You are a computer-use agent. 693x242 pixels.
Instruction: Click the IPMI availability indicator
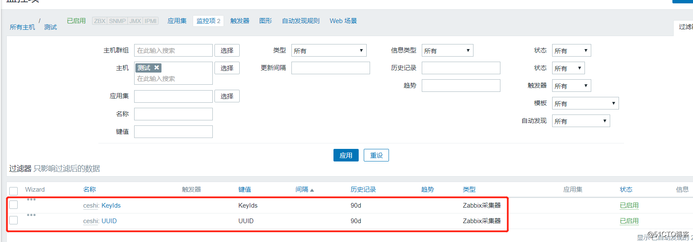pos(151,21)
